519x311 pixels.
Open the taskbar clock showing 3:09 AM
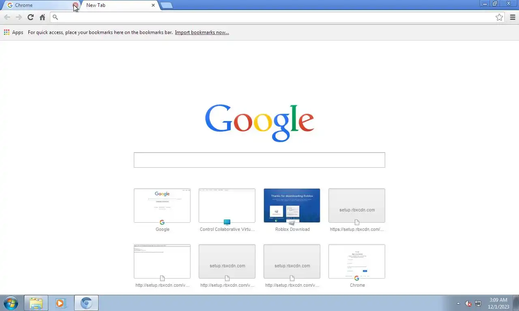point(498,303)
